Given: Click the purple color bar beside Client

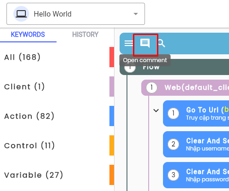Looking at the screenshot, I should tap(112, 87).
